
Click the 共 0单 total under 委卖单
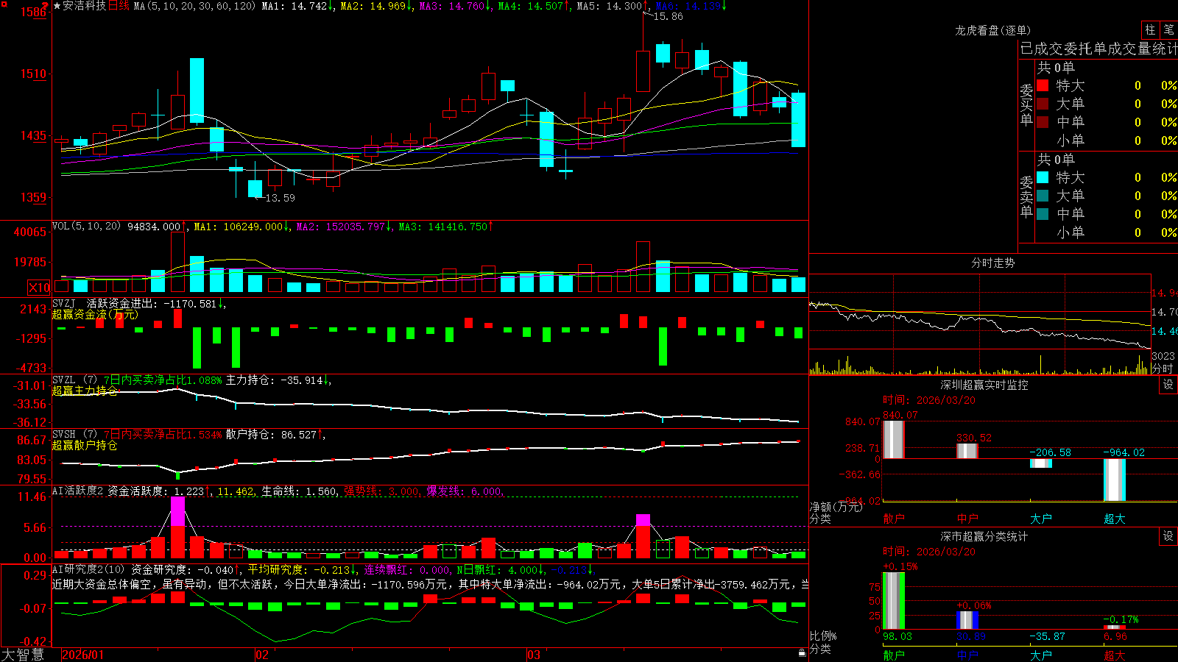point(1056,159)
